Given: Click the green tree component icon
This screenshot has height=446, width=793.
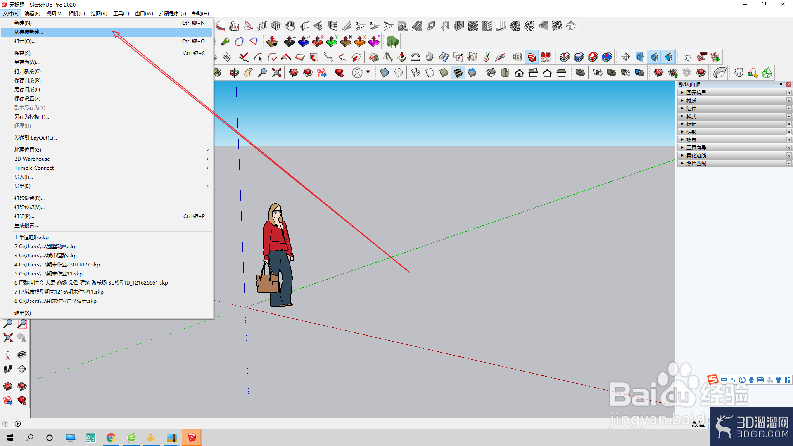Looking at the screenshot, I should pos(393,41).
